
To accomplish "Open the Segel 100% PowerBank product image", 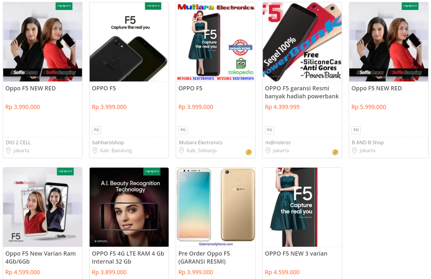I will coord(302,42).
